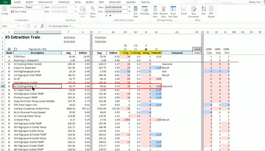Open the Config Name dropdown
The width and height of the screenshot is (265, 151).
coord(42,7)
